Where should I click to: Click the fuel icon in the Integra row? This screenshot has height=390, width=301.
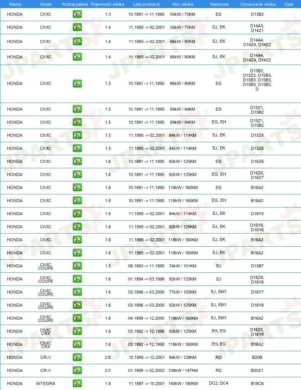pos(77,383)
